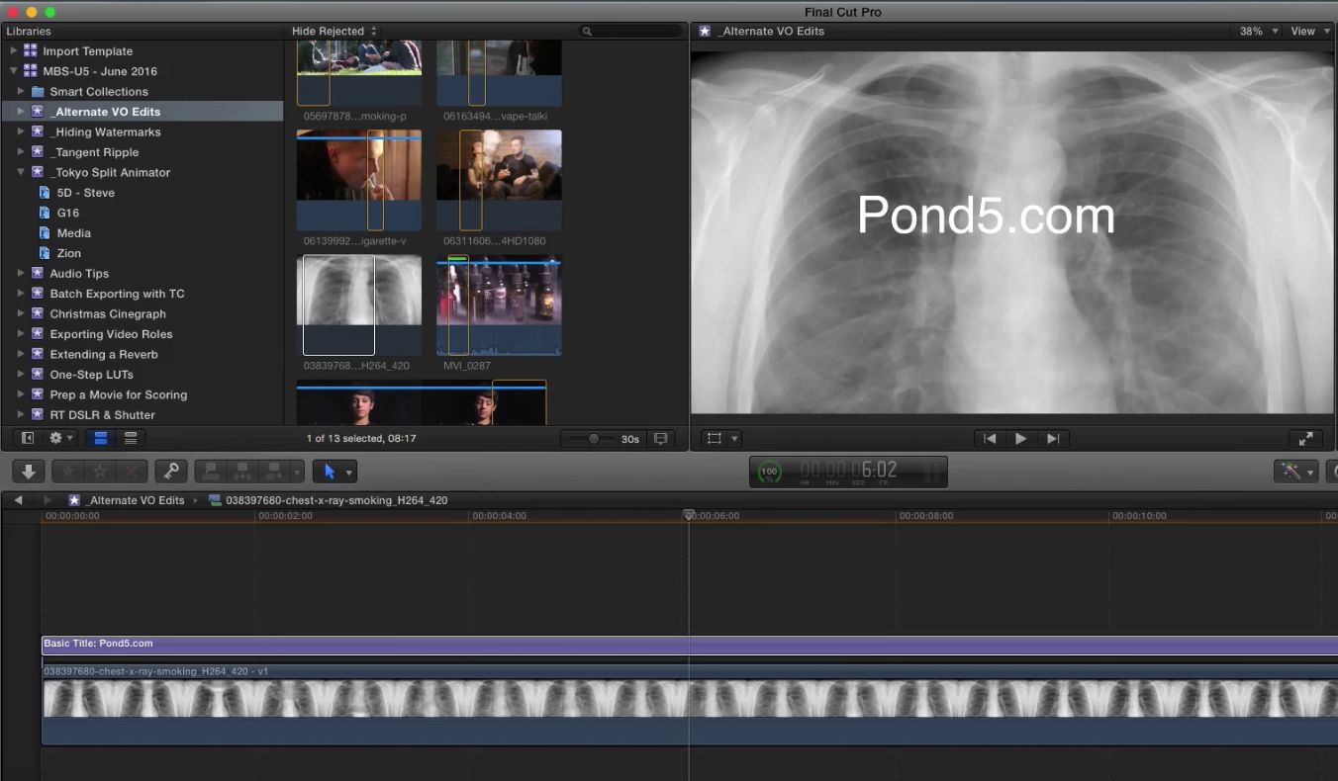Image resolution: width=1338 pixels, height=781 pixels.
Task: Switch browser to list view
Action: [x=130, y=438]
